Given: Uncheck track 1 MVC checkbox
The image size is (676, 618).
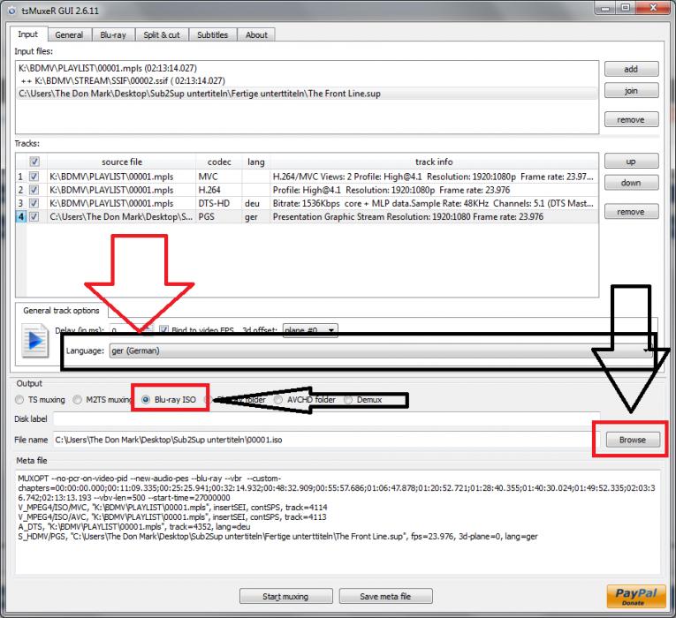Looking at the screenshot, I should tap(34, 177).
